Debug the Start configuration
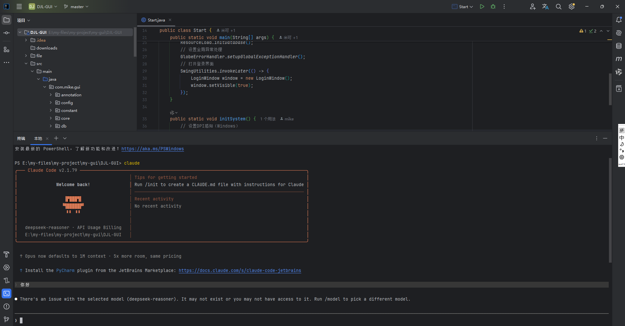 pyautogui.click(x=493, y=7)
